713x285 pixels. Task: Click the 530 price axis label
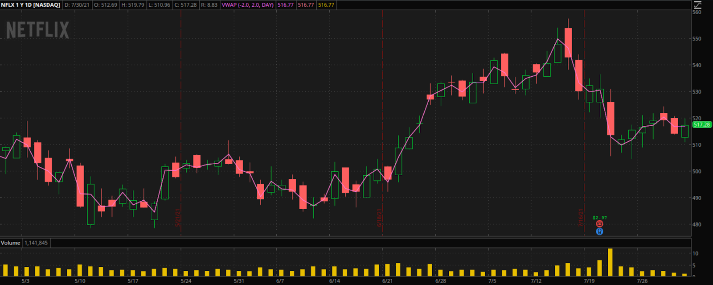(x=697, y=92)
